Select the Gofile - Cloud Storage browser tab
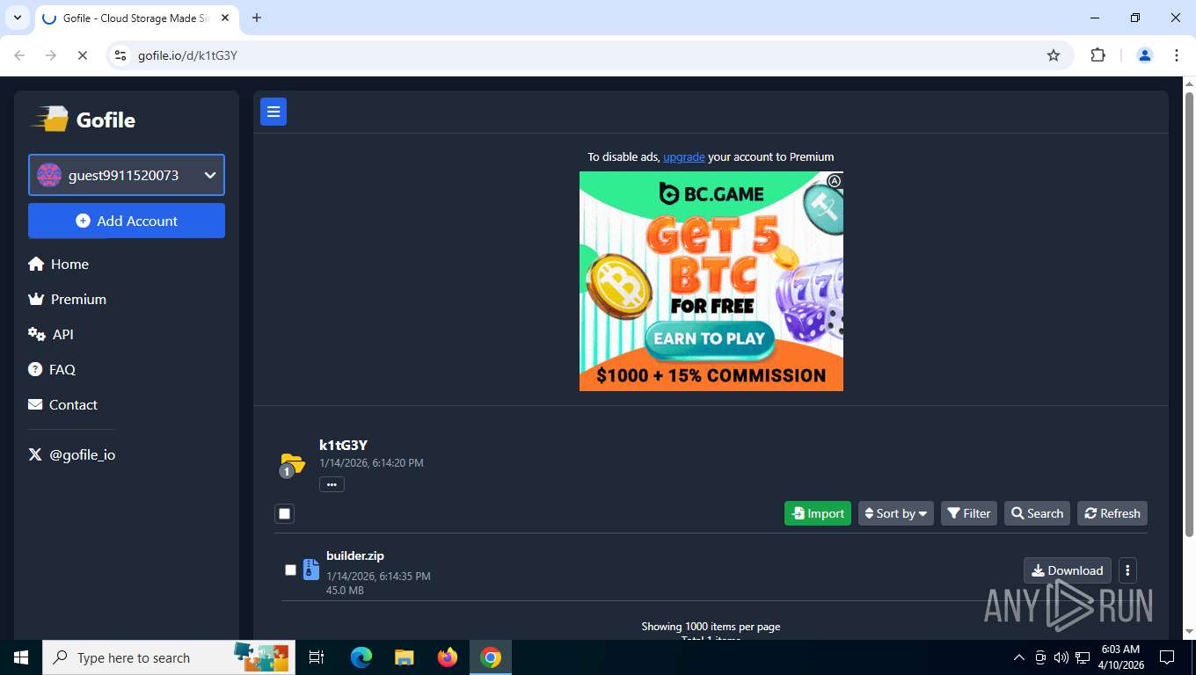The width and height of the screenshot is (1196, 675). point(136,18)
